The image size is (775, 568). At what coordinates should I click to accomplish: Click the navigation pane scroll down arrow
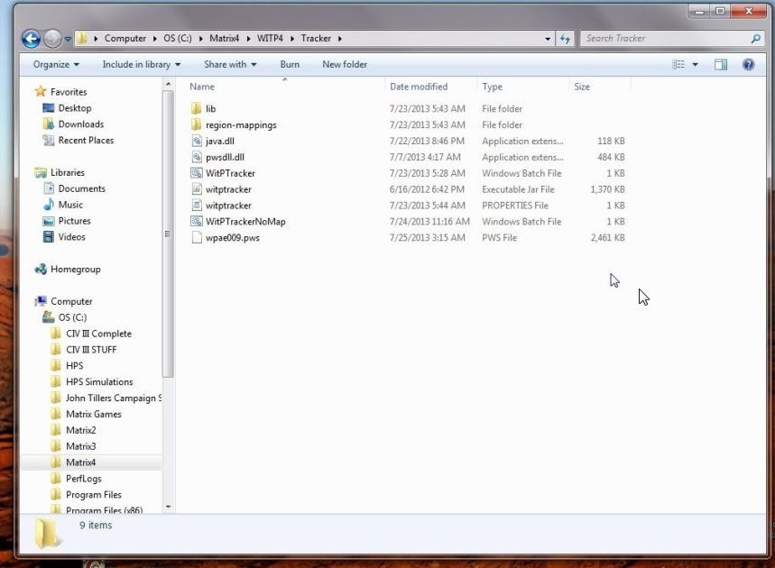tap(168, 508)
